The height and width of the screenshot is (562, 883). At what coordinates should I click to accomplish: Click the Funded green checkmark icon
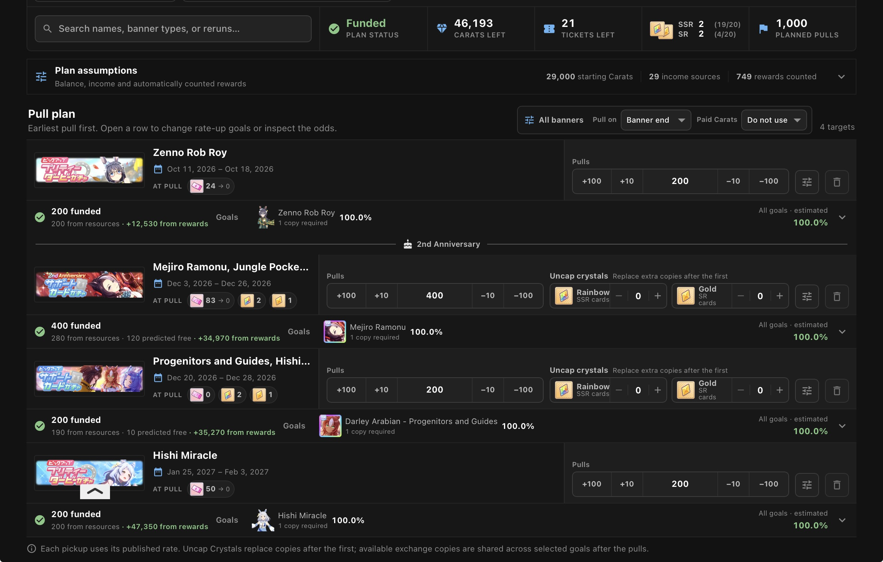(334, 29)
